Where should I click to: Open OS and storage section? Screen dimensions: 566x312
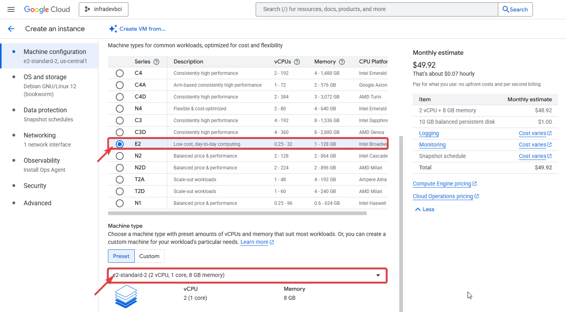[x=49, y=85]
